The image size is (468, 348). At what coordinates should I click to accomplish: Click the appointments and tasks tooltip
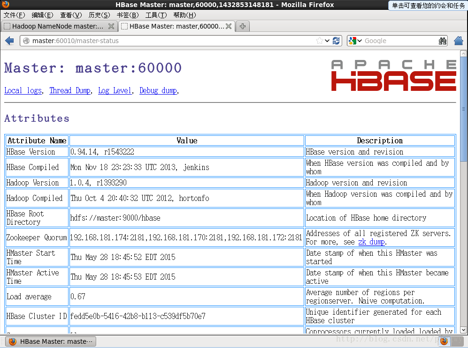[428, 6]
